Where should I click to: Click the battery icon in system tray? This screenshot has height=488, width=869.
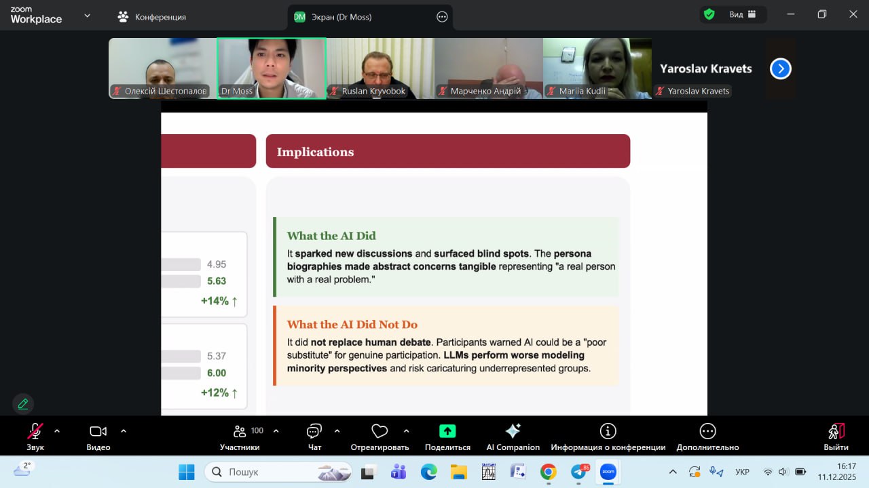(800, 472)
